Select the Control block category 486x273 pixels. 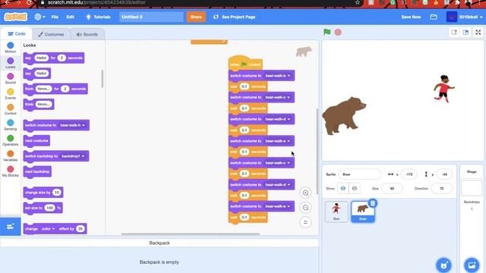(x=10, y=109)
